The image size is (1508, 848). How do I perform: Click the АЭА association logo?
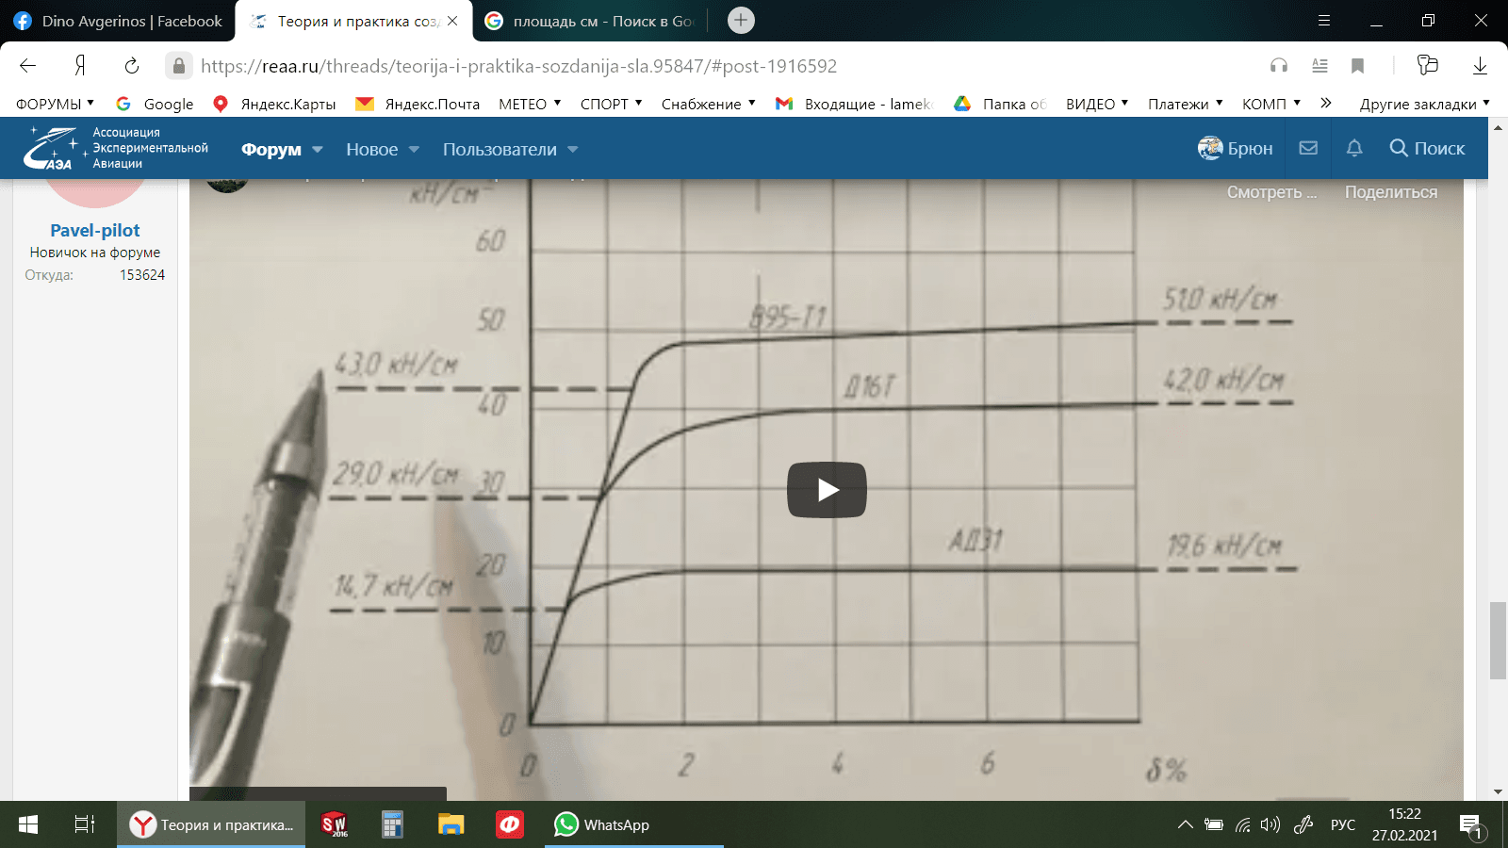[115, 148]
